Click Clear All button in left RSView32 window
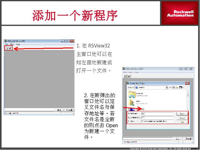The width and height of the screenshot is (200, 150). point(69,110)
